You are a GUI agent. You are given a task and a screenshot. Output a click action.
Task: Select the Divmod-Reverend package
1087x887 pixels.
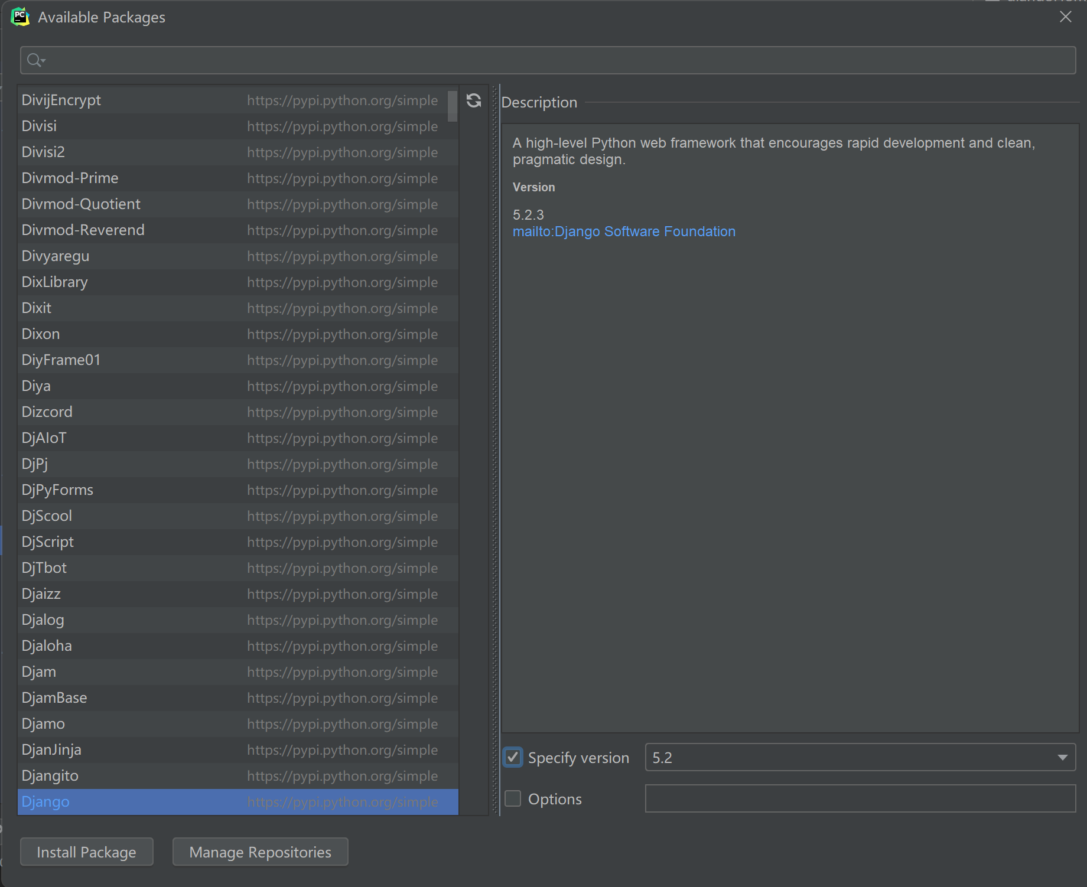tap(238, 230)
